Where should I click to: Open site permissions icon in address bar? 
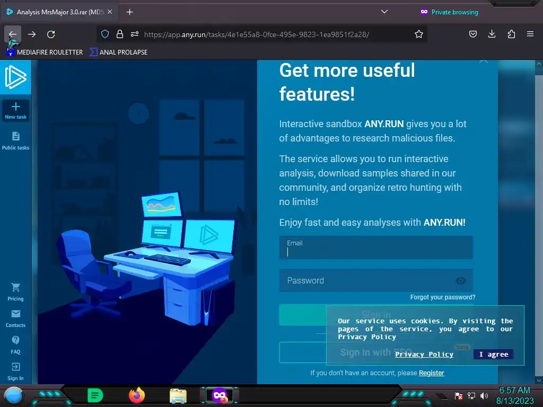pyautogui.click(x=135, y=34)
